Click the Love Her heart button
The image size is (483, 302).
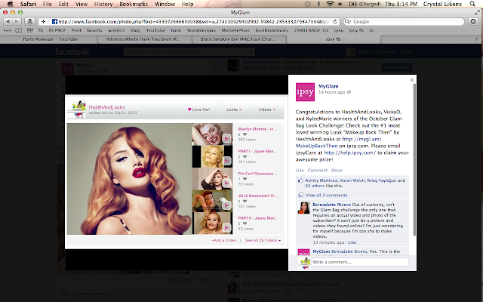click(198, 109)
